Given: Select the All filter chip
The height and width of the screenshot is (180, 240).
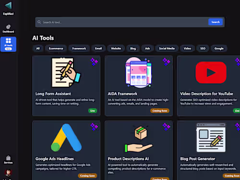Looking at the screenshot, I should click(38, 48).
